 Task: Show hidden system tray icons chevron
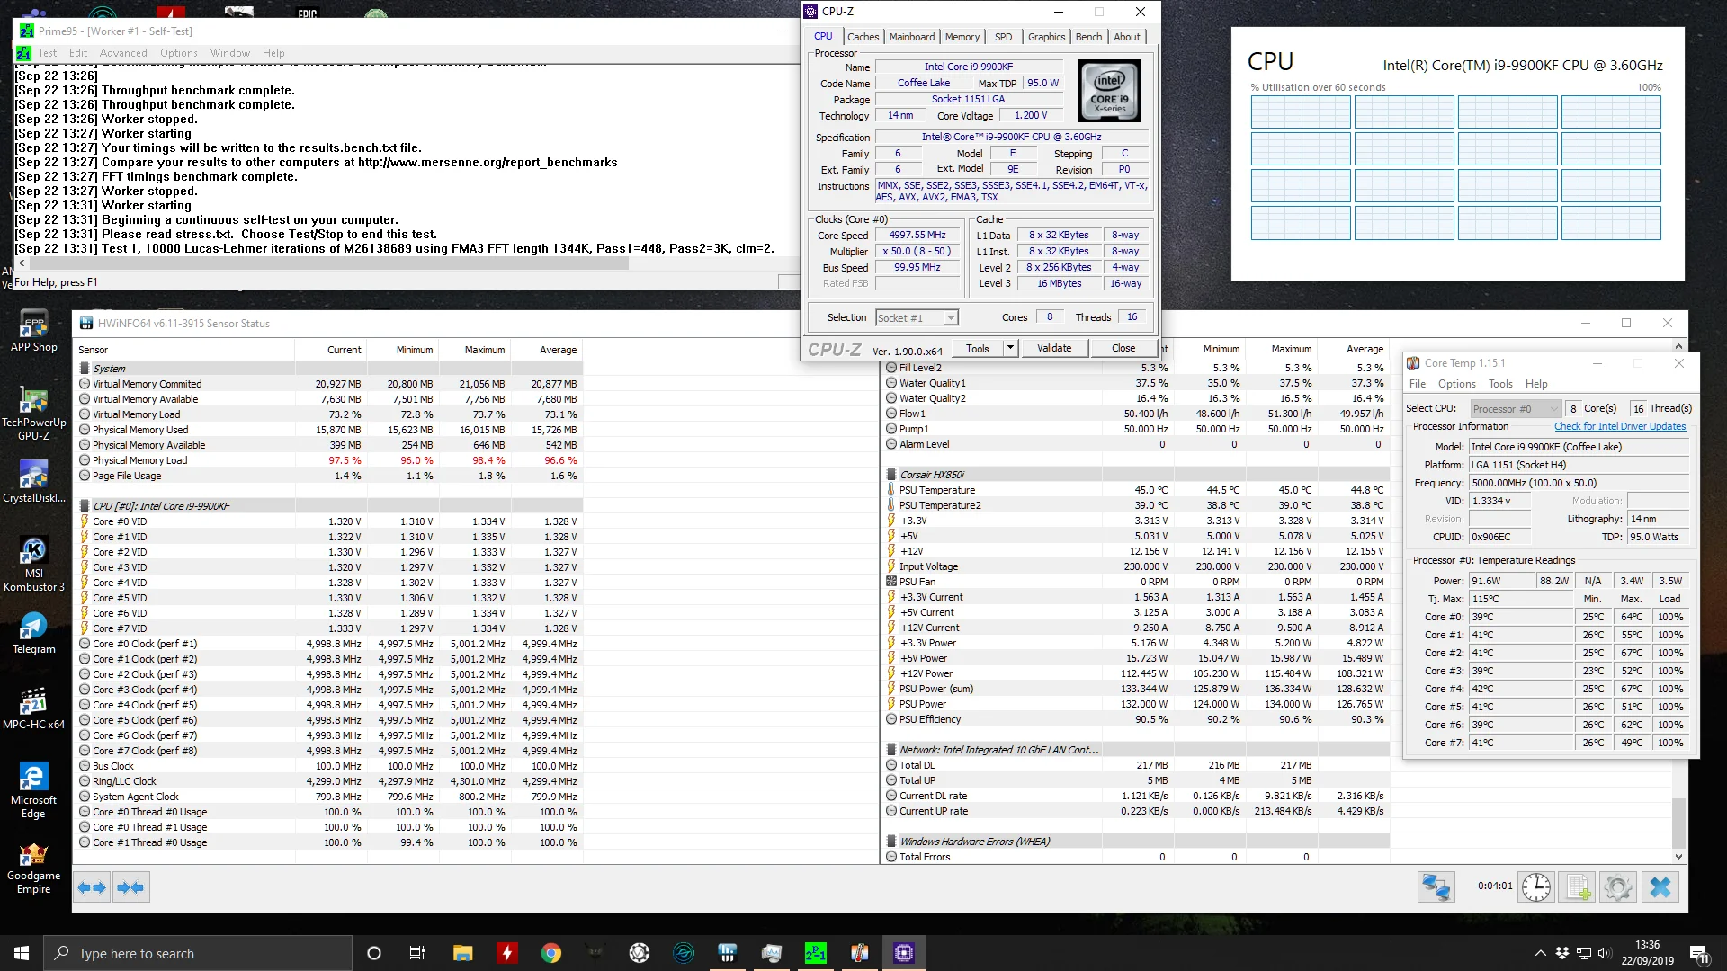(1540, 953)
